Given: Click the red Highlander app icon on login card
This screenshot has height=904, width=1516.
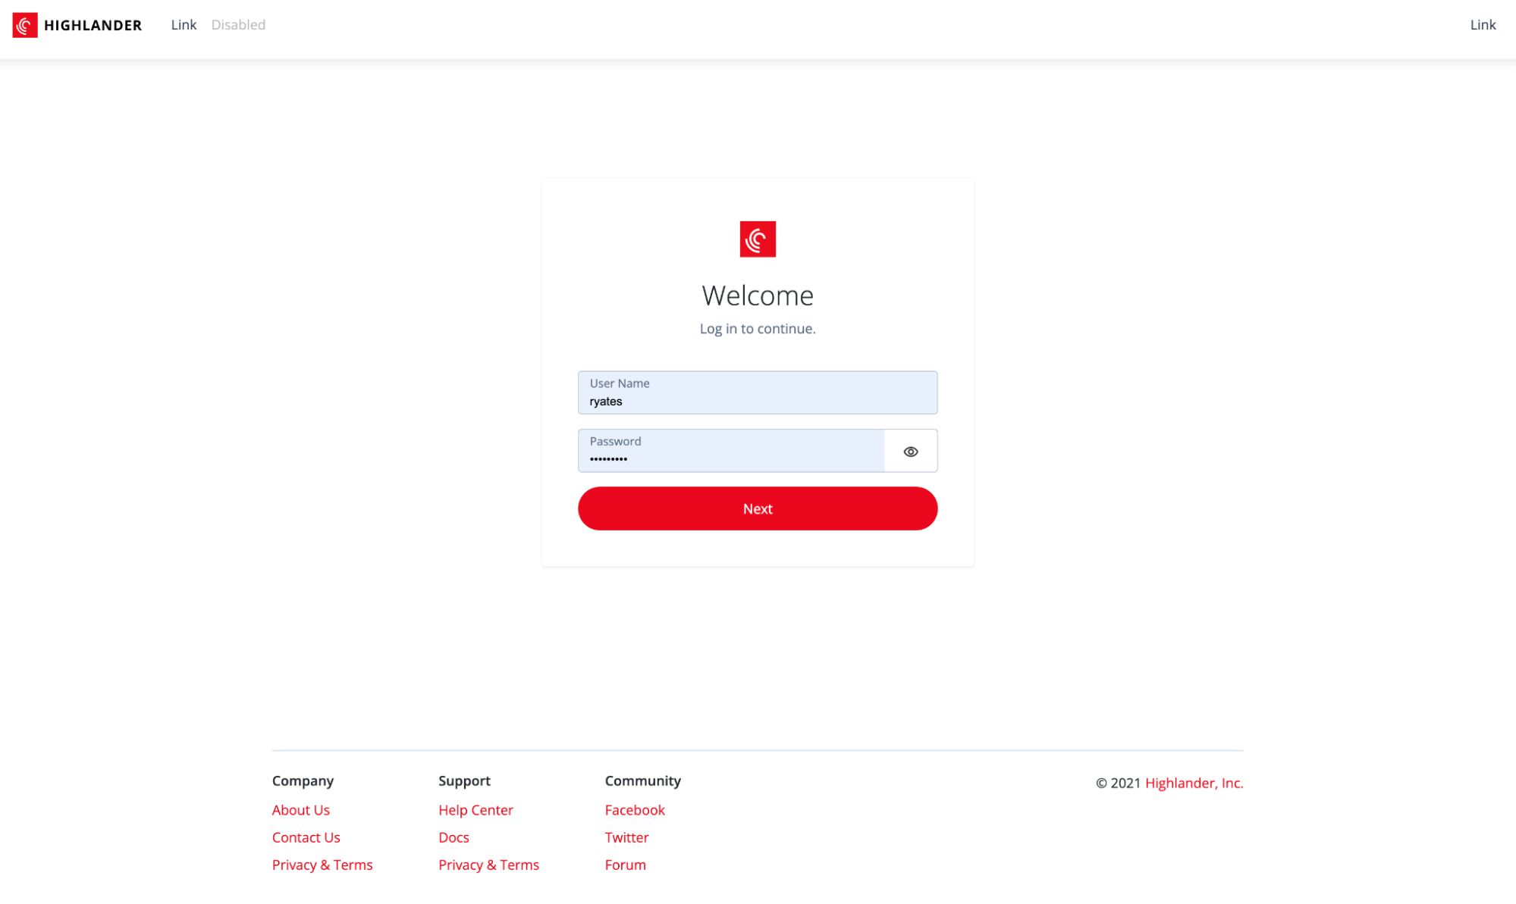Looking at the screenshot, I should (758, 239).
